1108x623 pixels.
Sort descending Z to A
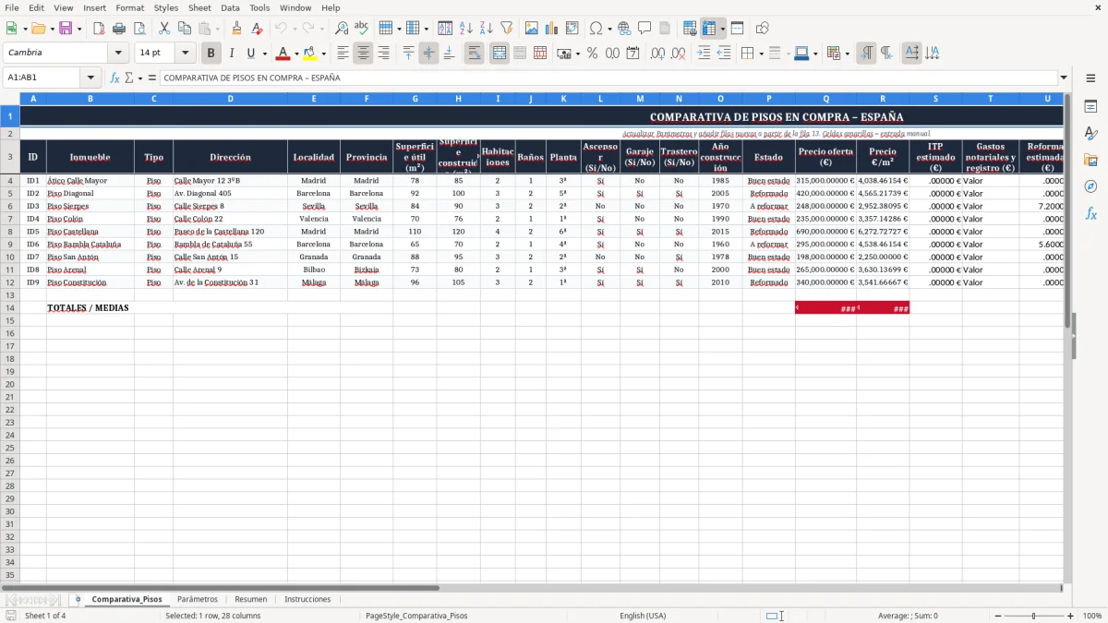(487, 29)
